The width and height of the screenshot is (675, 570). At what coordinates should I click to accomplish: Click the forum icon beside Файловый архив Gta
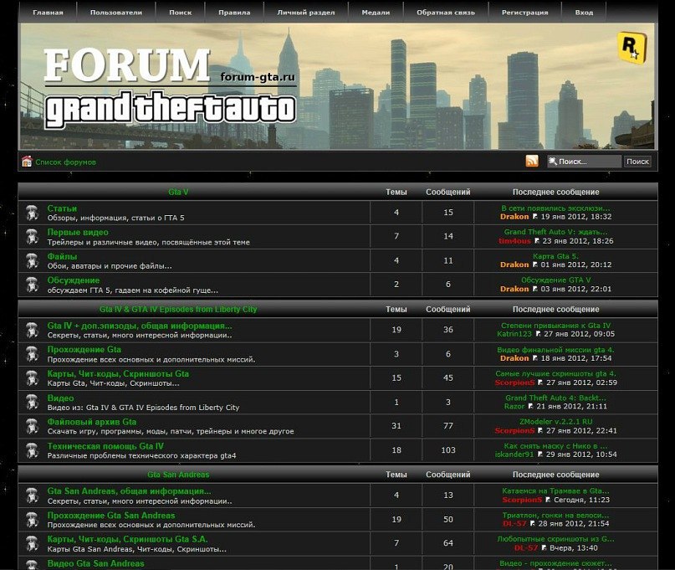click(32, 427)
